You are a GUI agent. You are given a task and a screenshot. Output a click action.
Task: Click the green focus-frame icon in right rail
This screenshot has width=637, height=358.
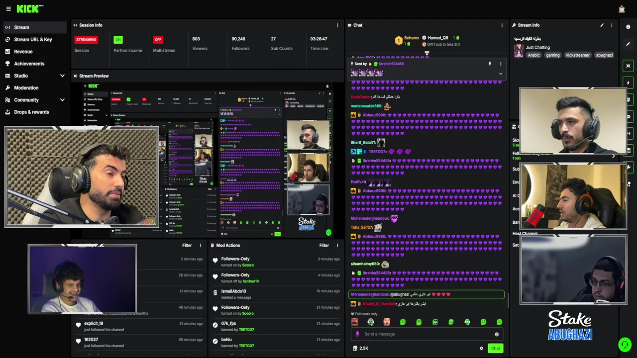tap(628, 66)
